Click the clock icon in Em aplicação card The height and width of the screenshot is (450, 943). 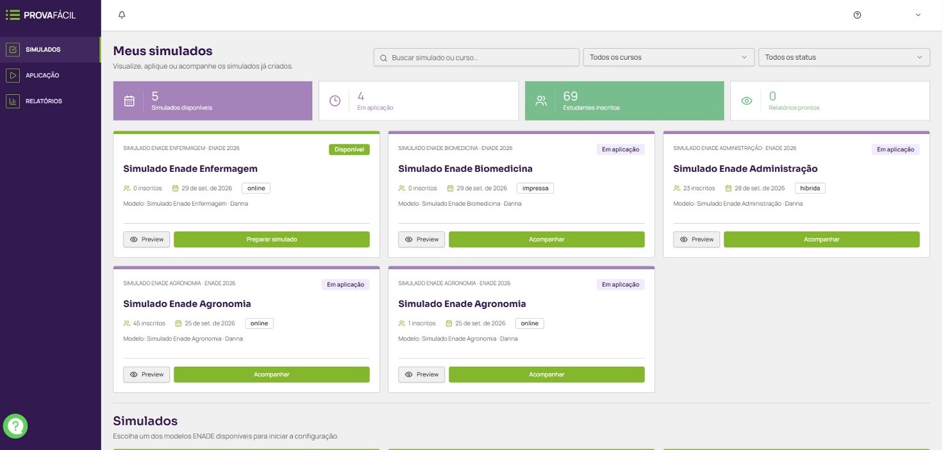(x=335, y=101)
